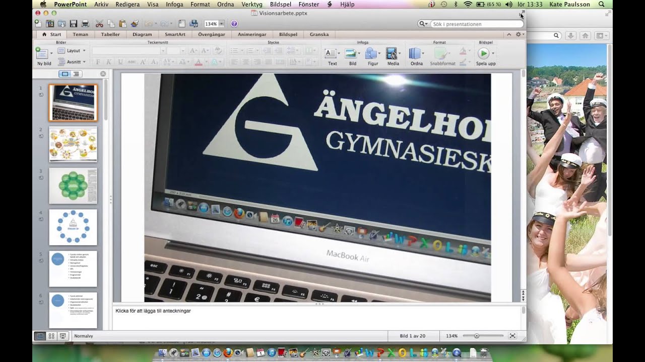Viewport: 645px width, 362px height.
Task: Click the Paste clipboard icon
Action: 122,24
